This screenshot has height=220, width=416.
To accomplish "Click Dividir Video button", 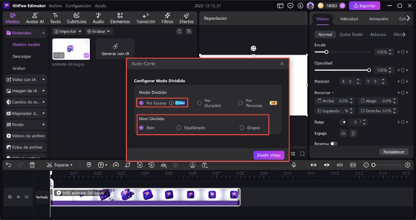I will pyautogui.click(x=268, y=155).
